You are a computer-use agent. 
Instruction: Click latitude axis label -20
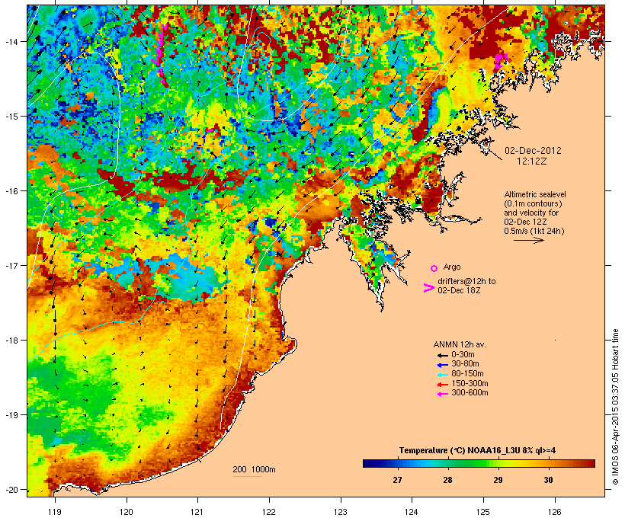11,489
